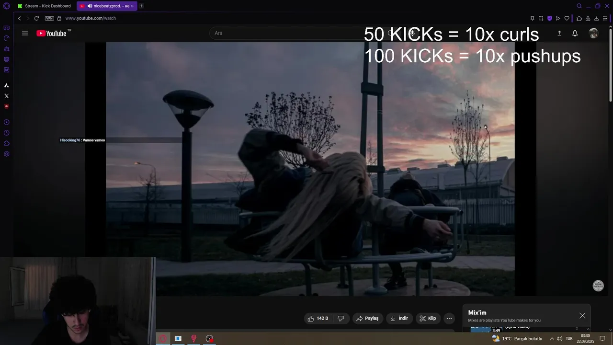Close the Mix'im info popup
Viewport: 613px width, 345px height.
click(582, 316)
